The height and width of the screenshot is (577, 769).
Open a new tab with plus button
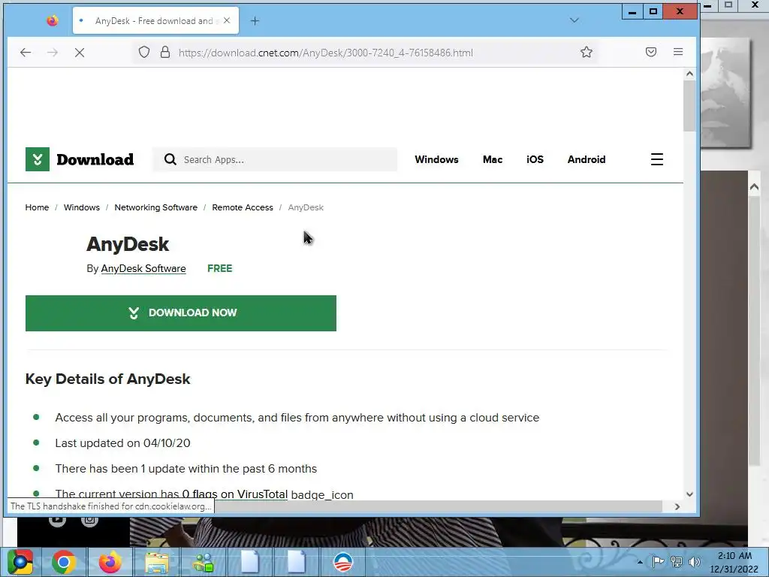(255, 20)
